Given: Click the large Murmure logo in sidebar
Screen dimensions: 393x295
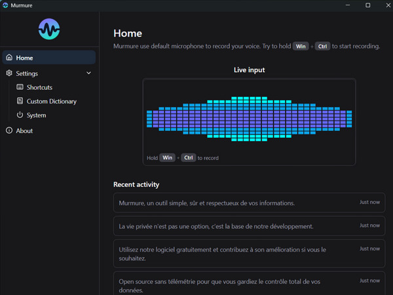Looking at the screenshot, I should pos(49,29).
